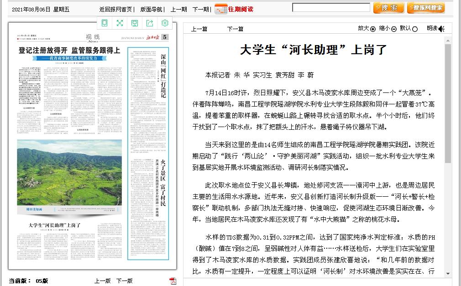The image size is (461, 286).
Task: Click the single page view icon
Action: (x=105, y=23)
